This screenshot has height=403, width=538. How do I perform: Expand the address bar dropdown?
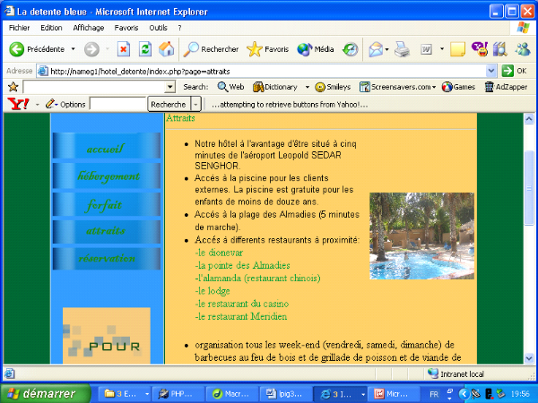tap(490, 71)
